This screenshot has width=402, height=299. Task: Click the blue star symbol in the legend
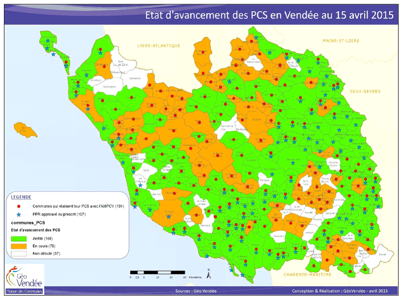tap(19, 215)
